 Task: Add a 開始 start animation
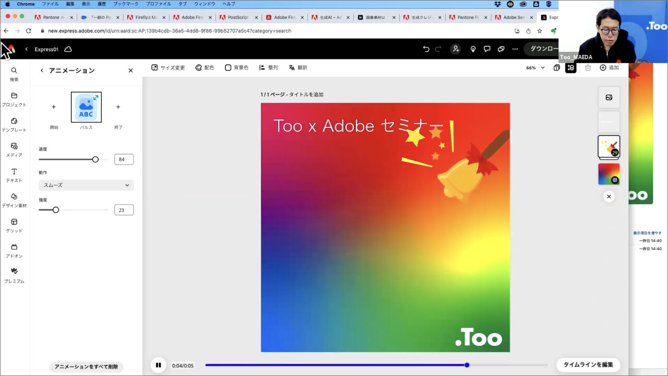click(x=54, y=107)
